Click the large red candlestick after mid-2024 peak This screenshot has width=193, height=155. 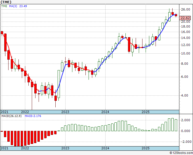[x=129, y=45]
